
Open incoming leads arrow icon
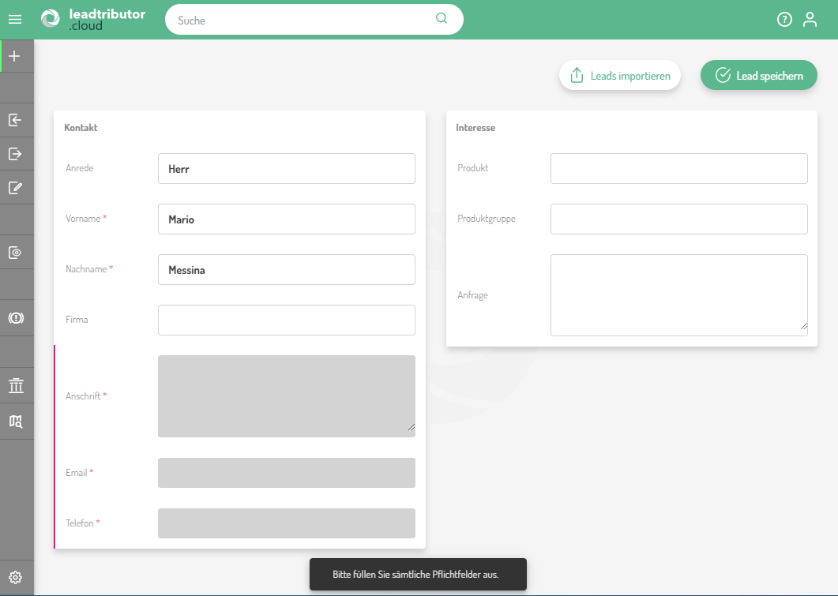pyautogui.click(x=15, y=120)
